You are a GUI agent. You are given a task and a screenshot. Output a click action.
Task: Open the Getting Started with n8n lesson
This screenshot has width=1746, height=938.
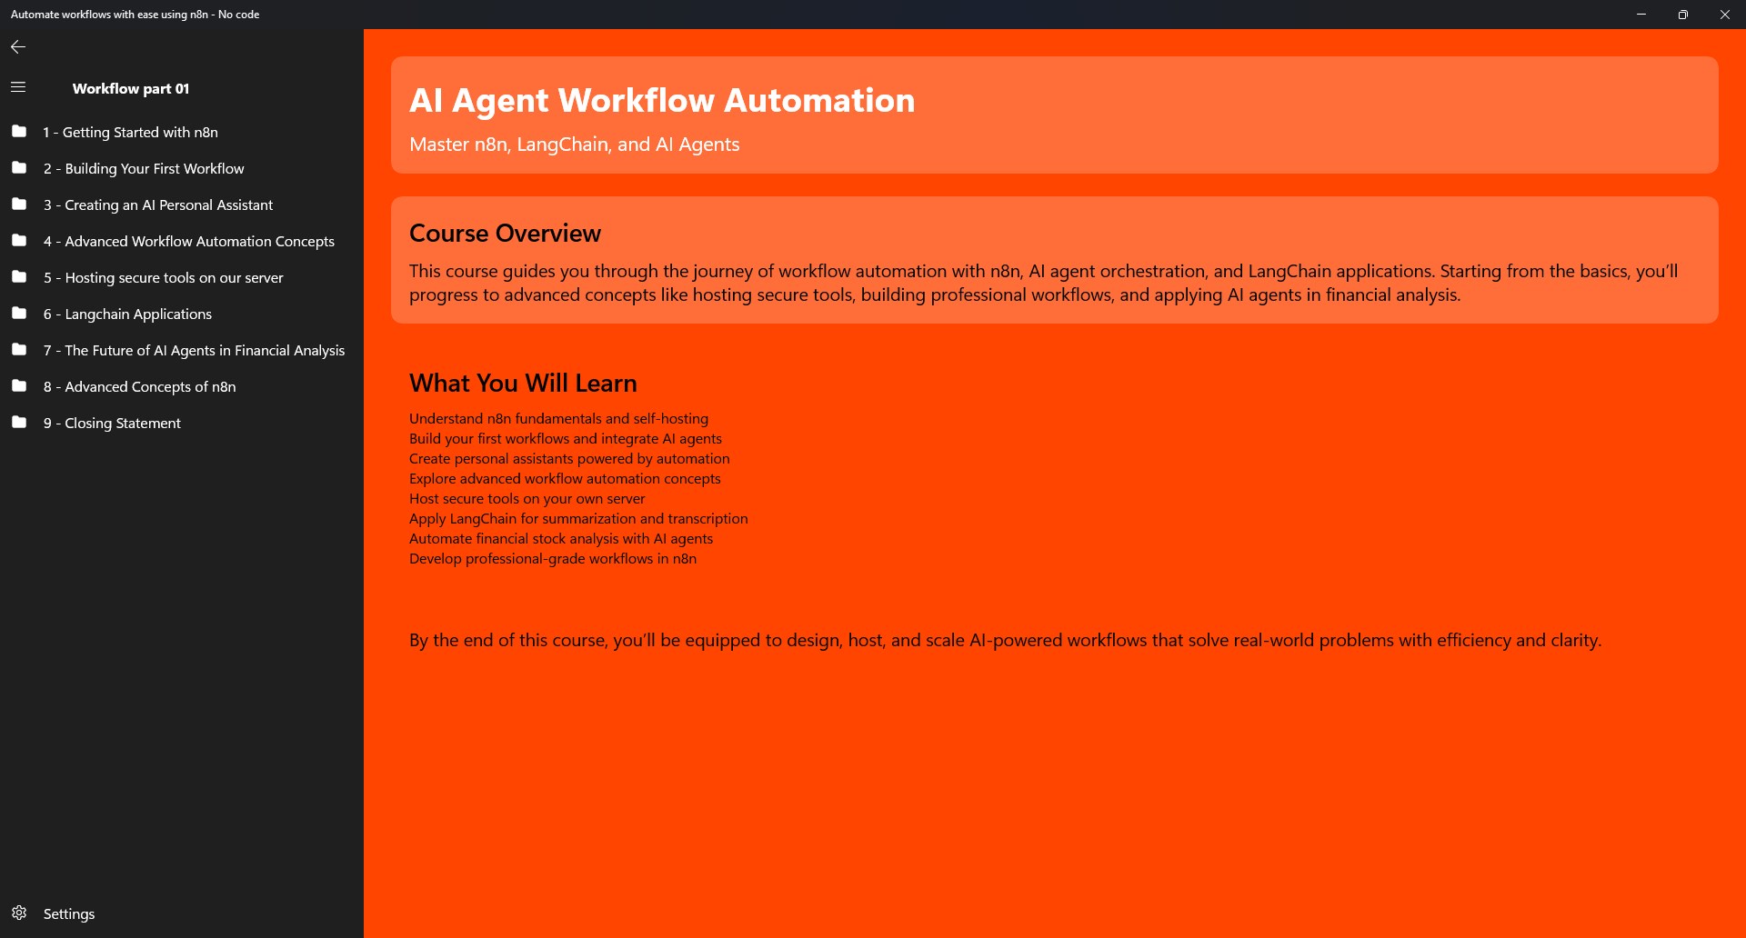(131, 132)
